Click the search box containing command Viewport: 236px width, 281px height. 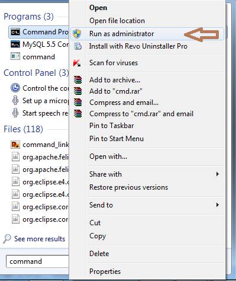tap(37, 261)
